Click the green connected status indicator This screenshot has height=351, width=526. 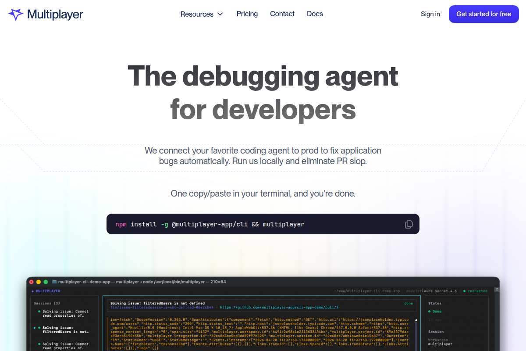click(476, 291)
